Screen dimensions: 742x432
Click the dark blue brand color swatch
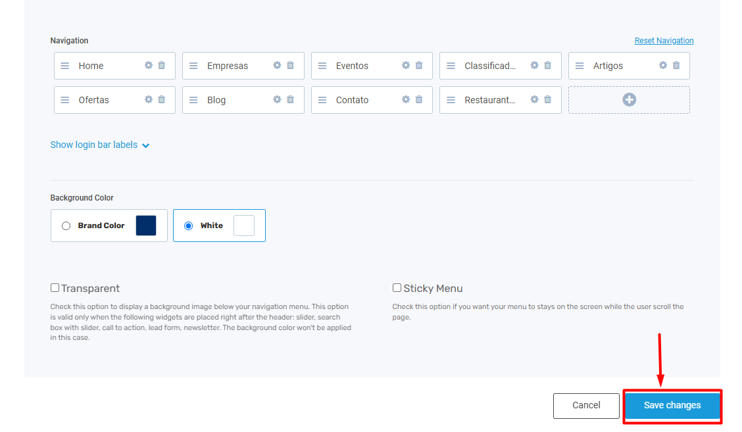(146, 226)
